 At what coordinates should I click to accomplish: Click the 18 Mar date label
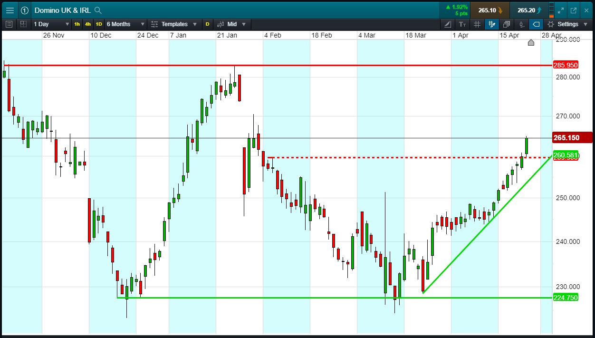415,35
